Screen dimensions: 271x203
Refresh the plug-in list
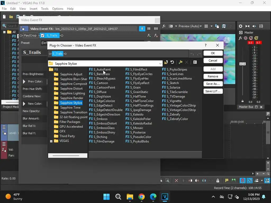[x=172, y=62]
